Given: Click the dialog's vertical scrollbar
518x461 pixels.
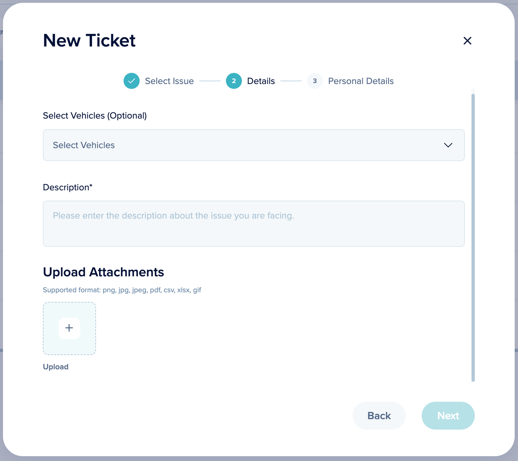Looking at the screenshot, I should click(x=473, y=237).
